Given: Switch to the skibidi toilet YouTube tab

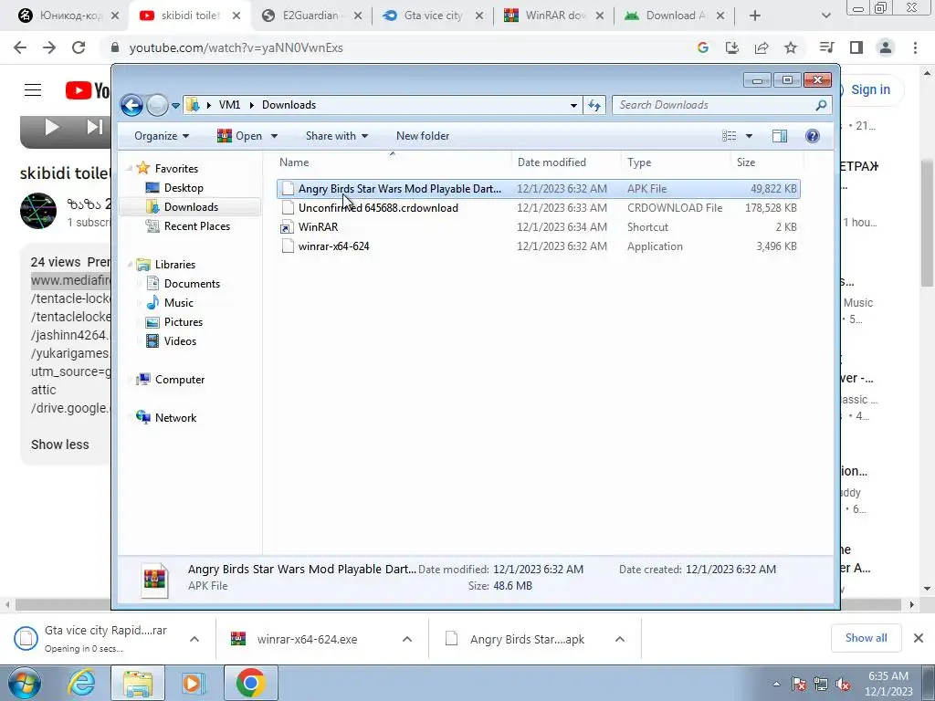Looking at the screenshot, I should (188, 16).
